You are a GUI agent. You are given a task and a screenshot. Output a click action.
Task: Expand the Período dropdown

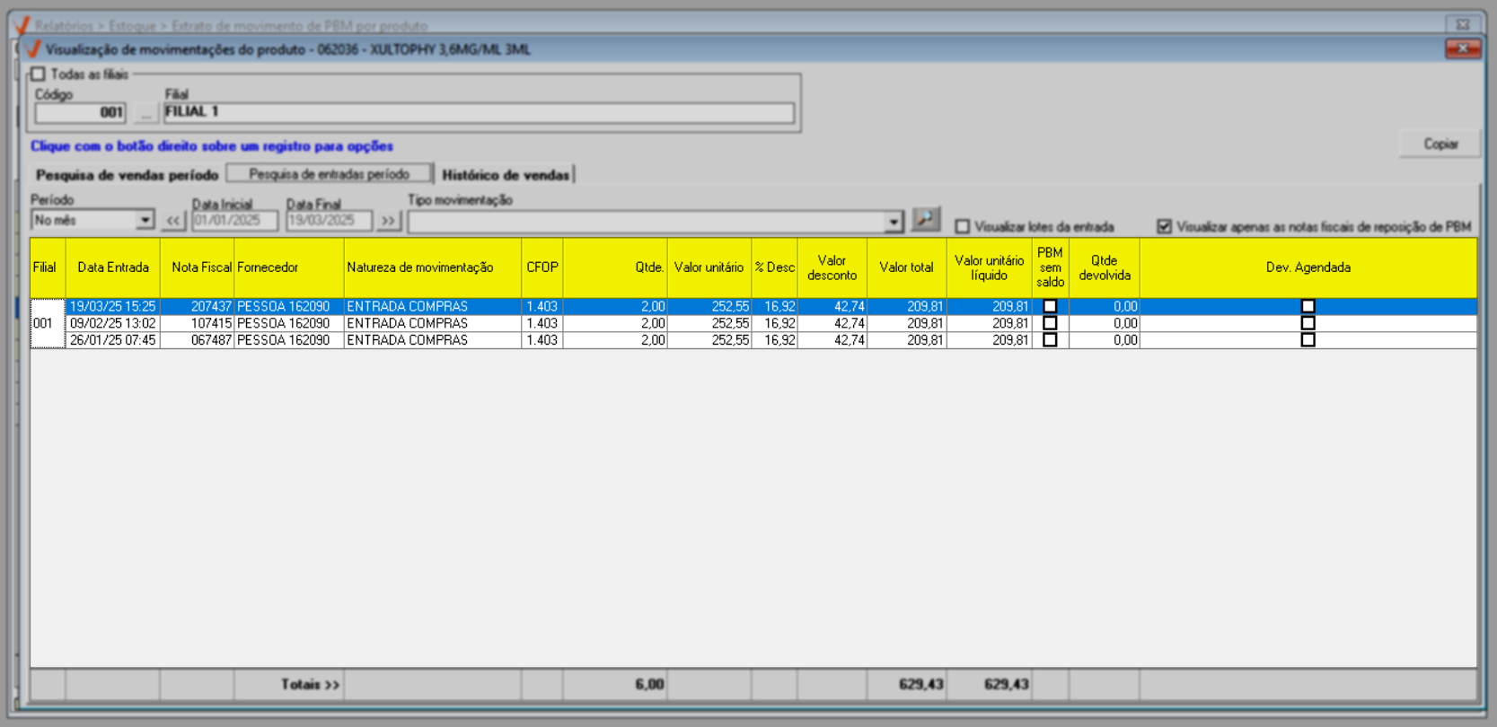click(x=145, y=221)
